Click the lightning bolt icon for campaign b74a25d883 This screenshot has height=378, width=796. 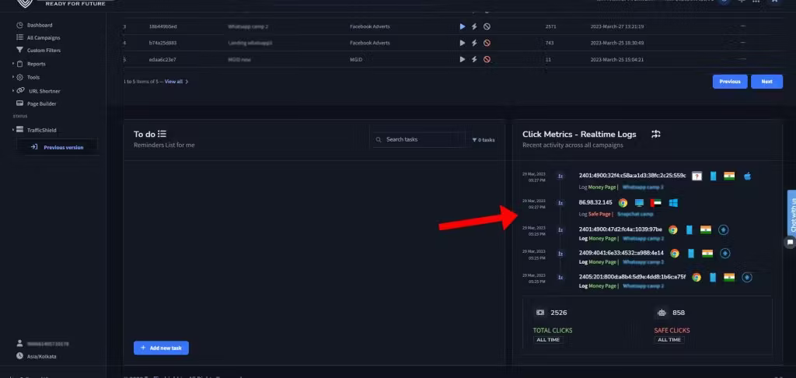pyautogui.click(x=474, y=43)
